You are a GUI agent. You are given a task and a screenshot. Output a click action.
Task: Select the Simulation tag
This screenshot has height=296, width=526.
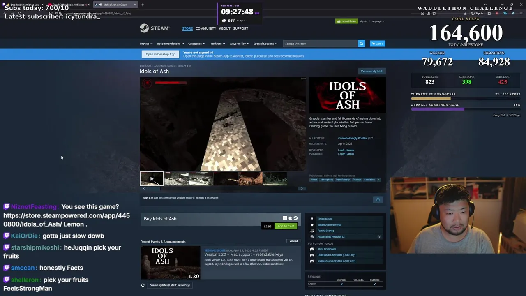tap(369, 180)
